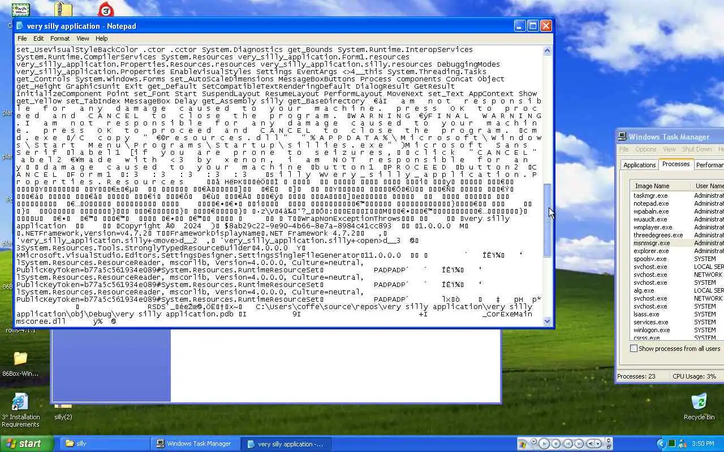Click the green CPU usage tray icon
724x452 pixels.
(x=671, y=444)
